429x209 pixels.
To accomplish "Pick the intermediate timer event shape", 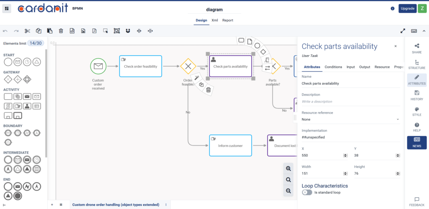I will pyautogui.click(x=36, y=160).
